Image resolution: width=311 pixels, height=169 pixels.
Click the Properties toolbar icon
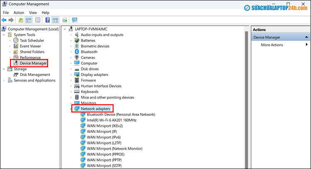[38, 20]
